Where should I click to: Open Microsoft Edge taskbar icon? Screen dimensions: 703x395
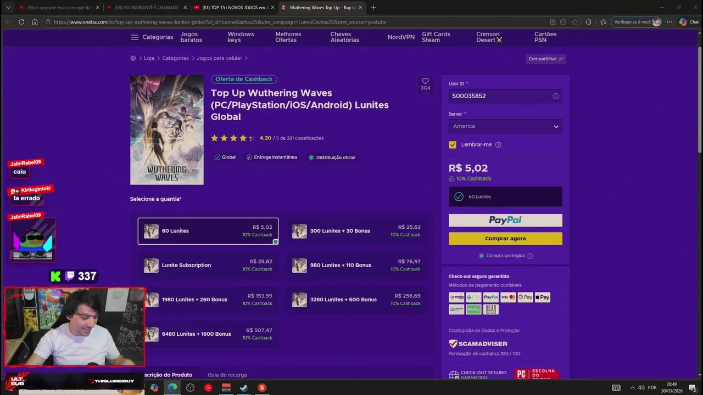click(x=172, y=387)
